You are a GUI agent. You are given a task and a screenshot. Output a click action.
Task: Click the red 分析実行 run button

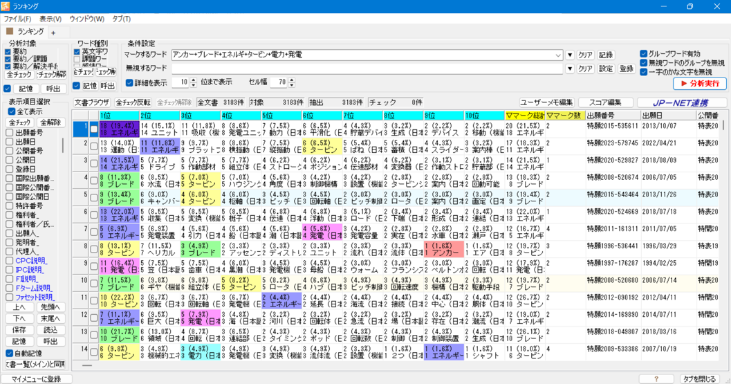tap(700, 84)
